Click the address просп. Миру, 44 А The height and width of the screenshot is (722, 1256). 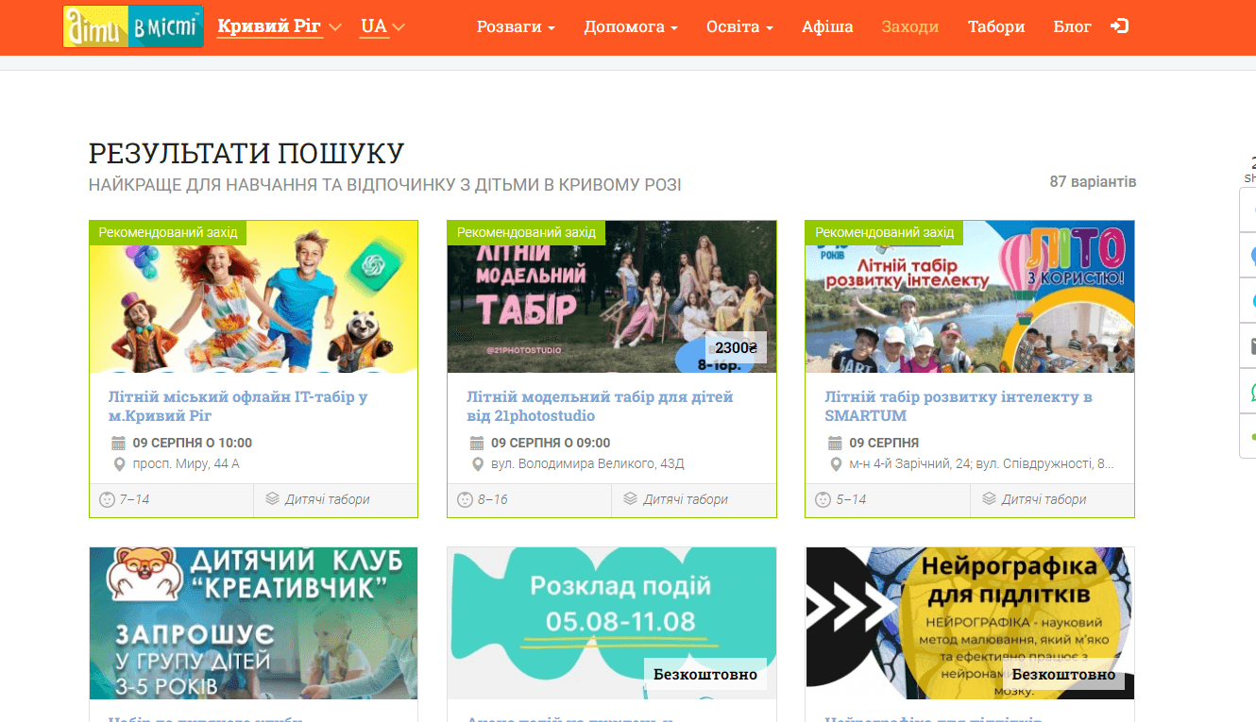[x=186, y=464]
